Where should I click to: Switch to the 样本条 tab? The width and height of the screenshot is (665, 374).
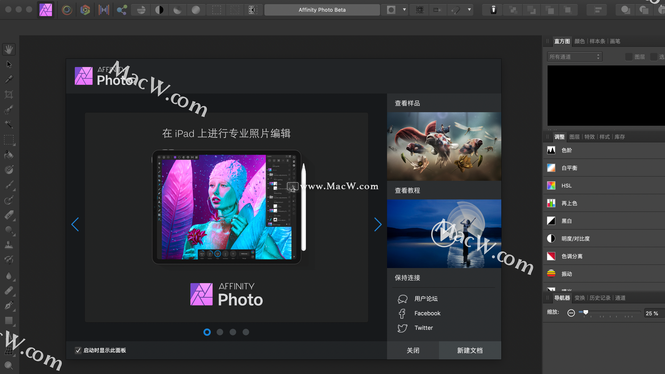(x=597, y=41)
